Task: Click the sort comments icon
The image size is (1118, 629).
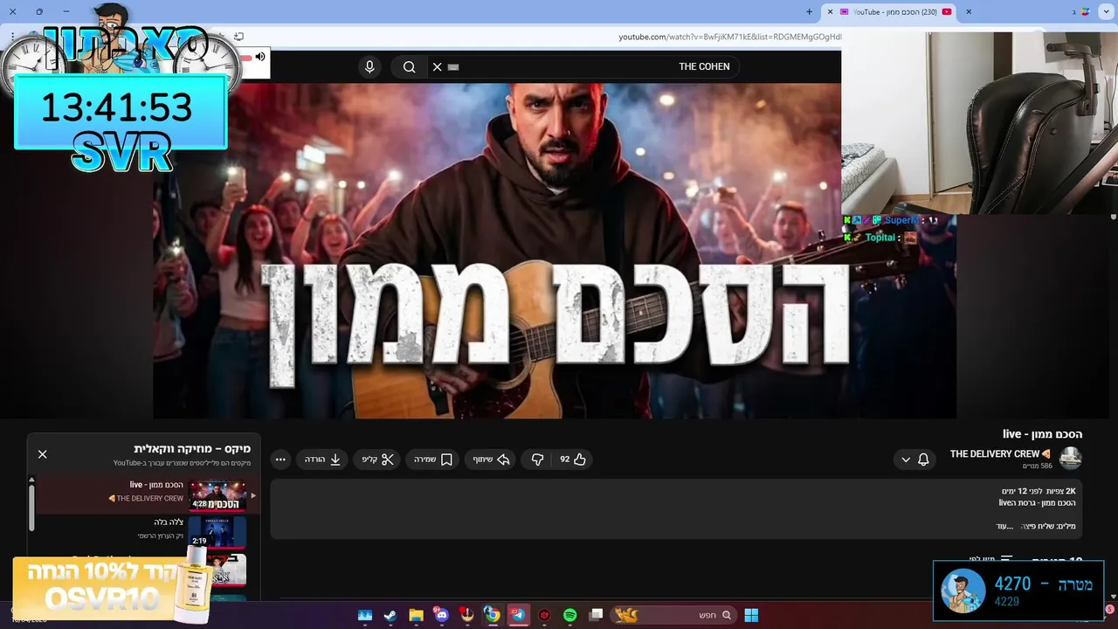Action: 1006,560
